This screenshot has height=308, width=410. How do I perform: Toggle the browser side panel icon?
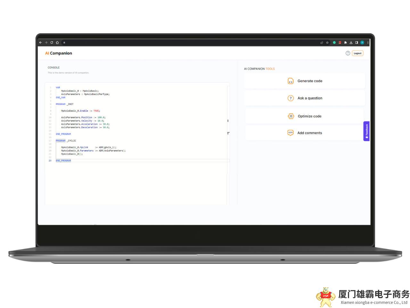point(357,43)
